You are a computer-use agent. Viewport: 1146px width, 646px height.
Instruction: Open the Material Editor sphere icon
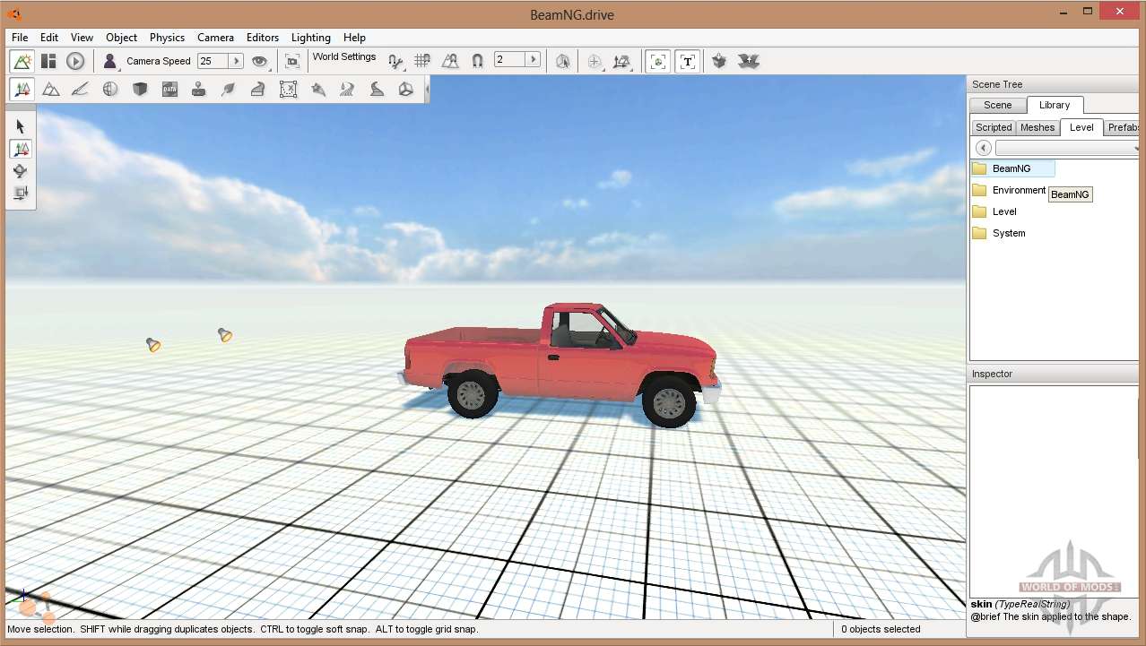click(110, 89)
